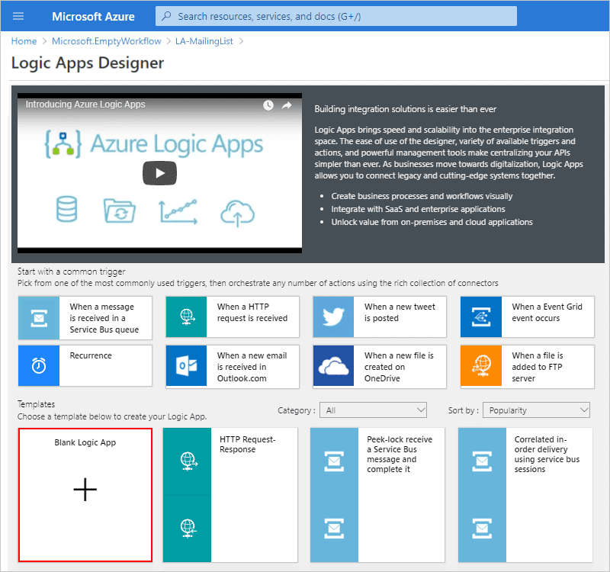610x572 pixels.
Task: Choose the HTTP request trigger globe icon
Action: [x=186, y=317]
